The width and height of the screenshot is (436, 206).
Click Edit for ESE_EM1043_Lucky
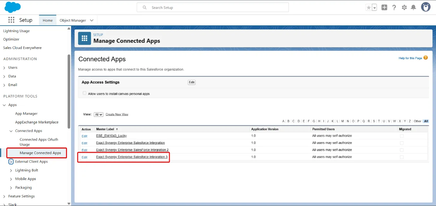click(x=84, y=136)
